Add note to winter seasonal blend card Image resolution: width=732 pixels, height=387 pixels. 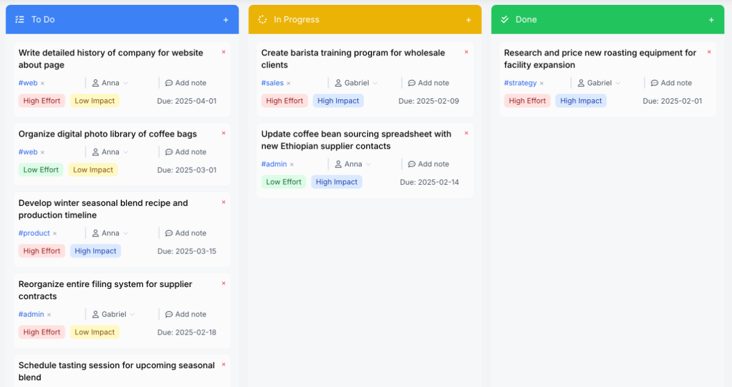point(186,233)
